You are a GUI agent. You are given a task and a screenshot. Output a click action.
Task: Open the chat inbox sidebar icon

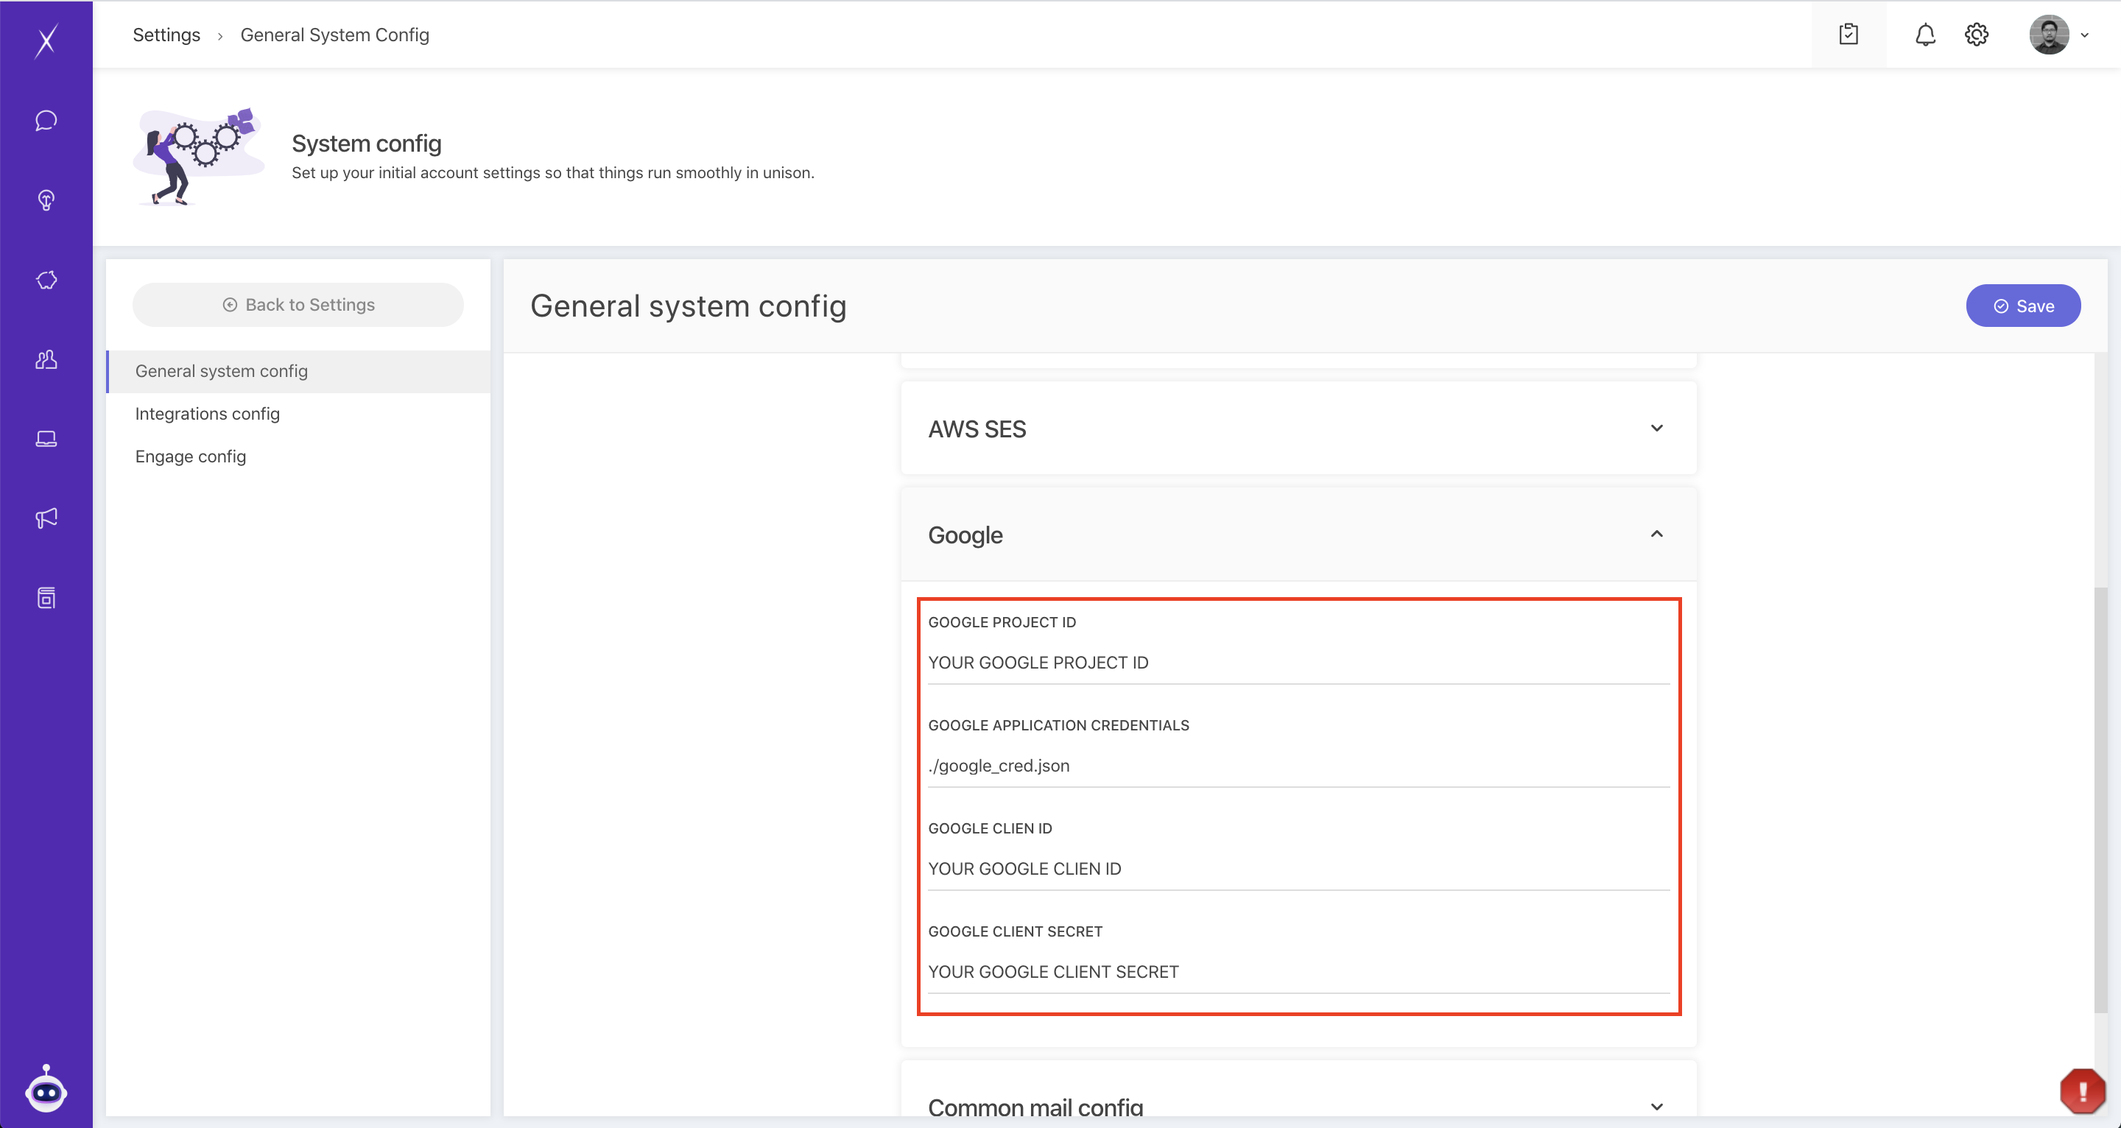46,120
